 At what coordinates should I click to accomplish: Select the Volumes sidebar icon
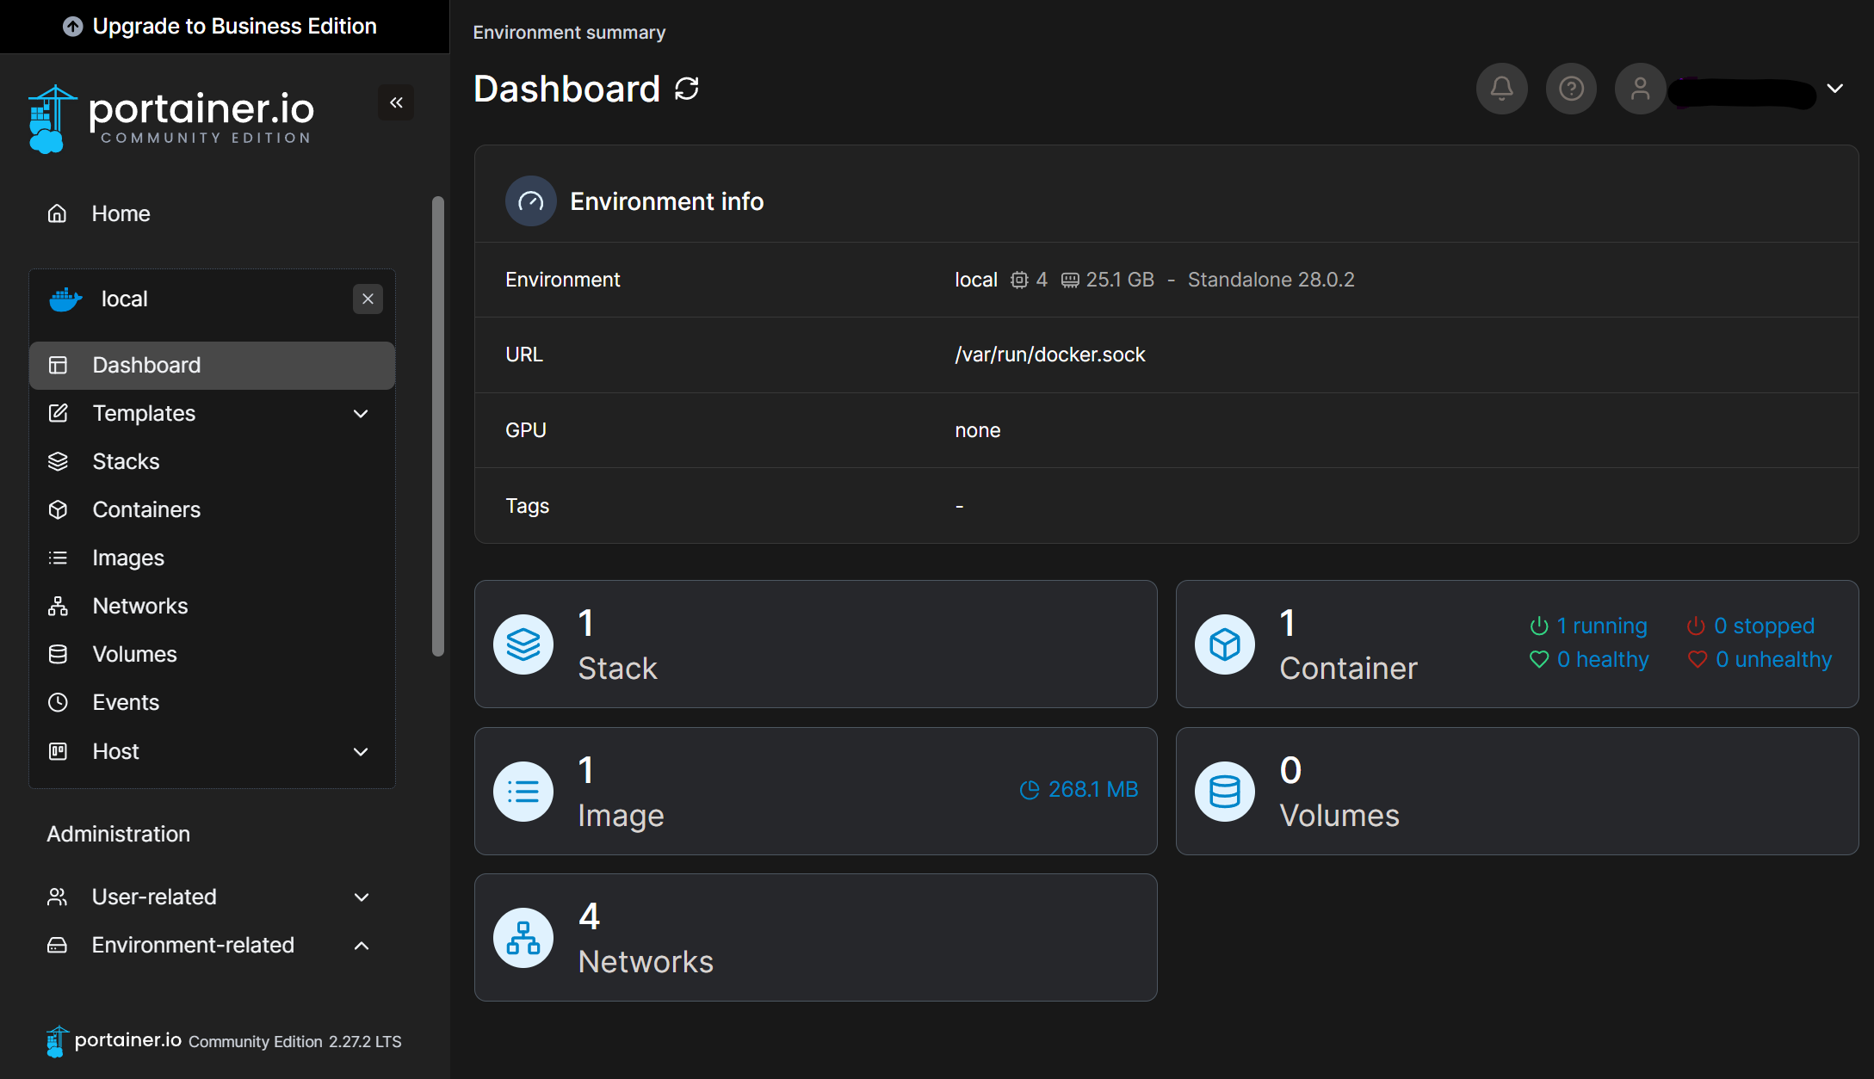click(59, 654)
